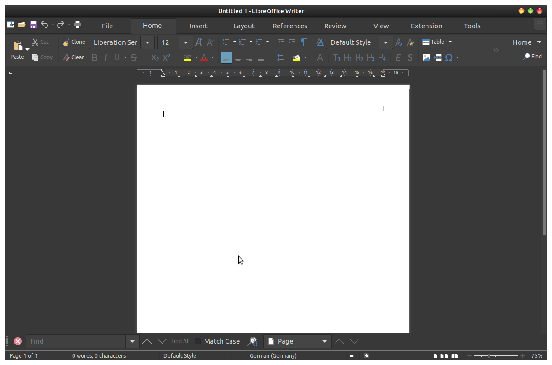
Task: Activate the Find and Replace magnifier icon
Action: point(252,341)
